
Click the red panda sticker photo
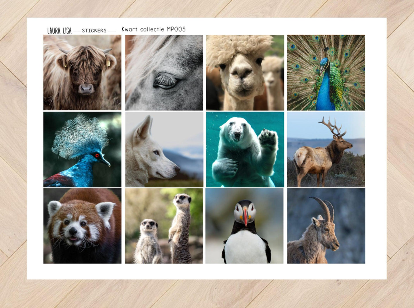[82, 226]
